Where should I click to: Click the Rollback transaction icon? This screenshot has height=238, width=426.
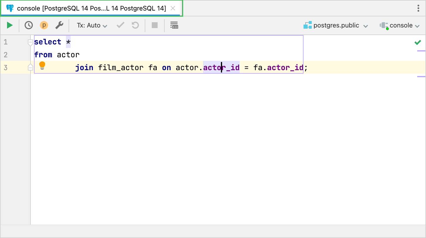click(135, 25)
